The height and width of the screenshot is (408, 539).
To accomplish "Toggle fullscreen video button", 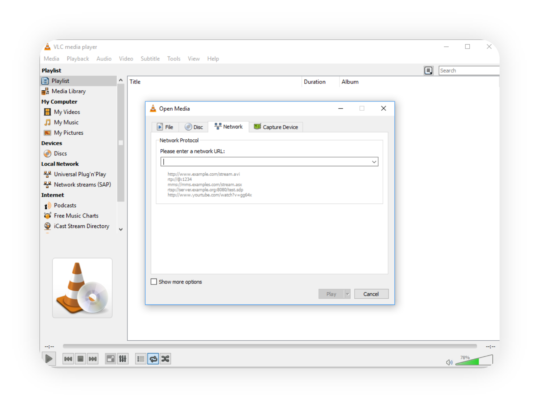I will tap(110, 359).
